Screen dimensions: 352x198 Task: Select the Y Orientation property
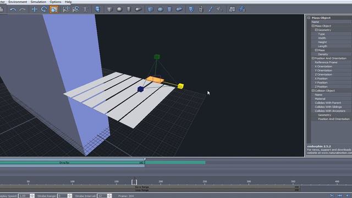click(331, 70)
